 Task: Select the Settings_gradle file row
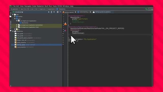[37, 45]
